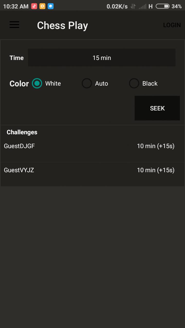Tap the battery icon in status bar

[162, 6]
